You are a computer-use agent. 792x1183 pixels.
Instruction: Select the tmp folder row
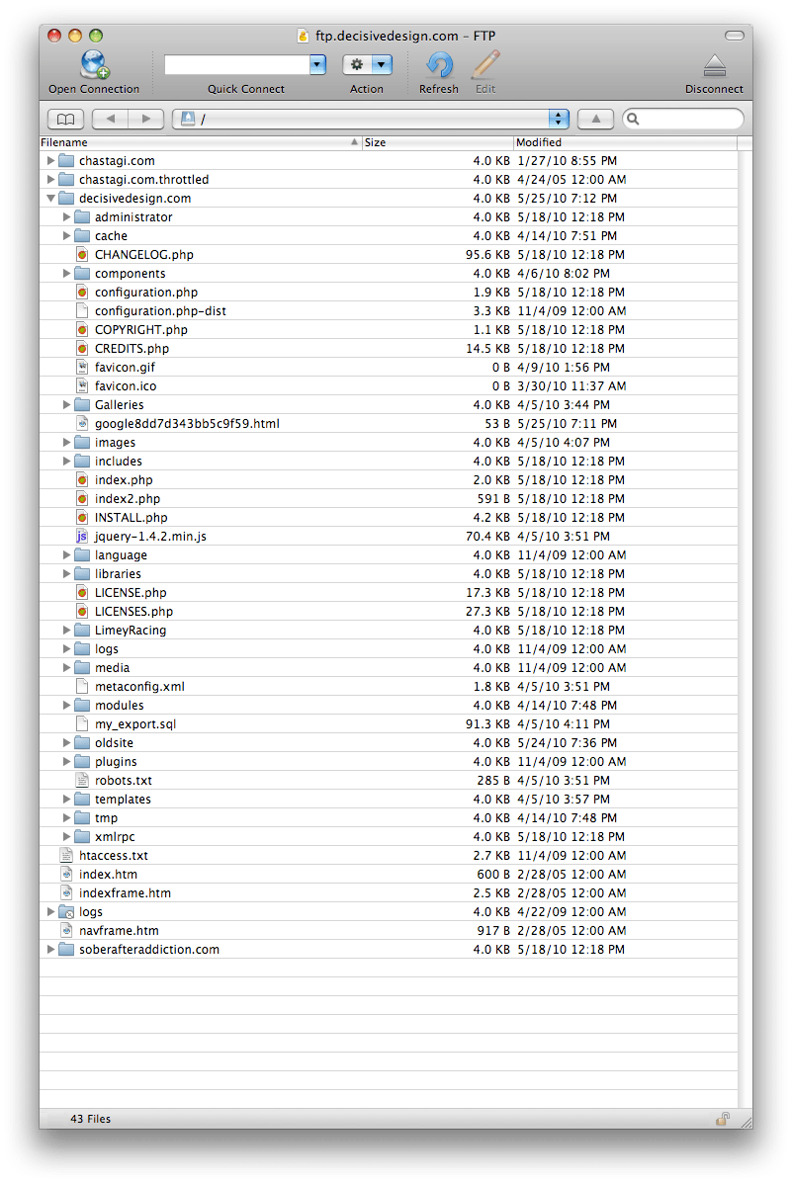click(x=389, y=818)
